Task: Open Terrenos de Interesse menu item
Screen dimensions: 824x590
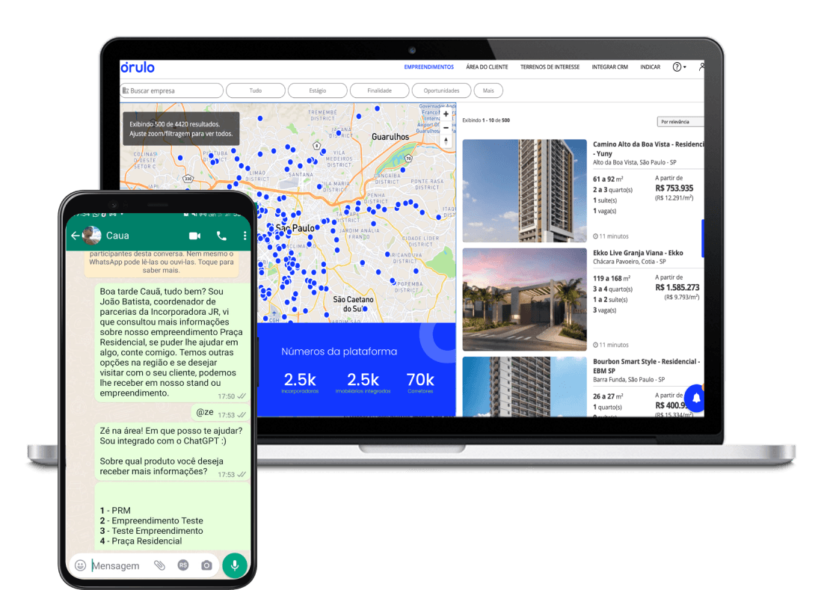Action: pyautogui.click(x=550, y=67)
